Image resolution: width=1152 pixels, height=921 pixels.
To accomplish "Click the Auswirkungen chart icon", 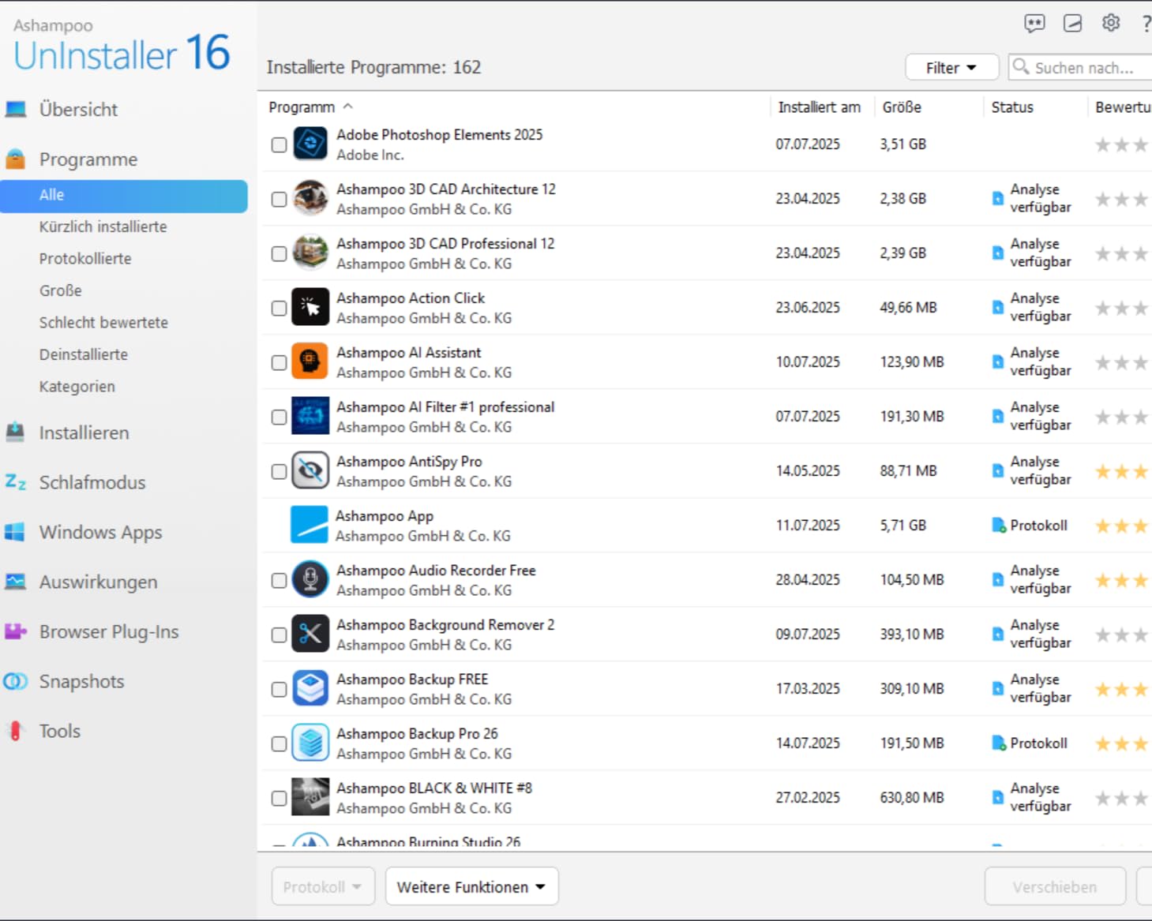I will tap(16, 582).
